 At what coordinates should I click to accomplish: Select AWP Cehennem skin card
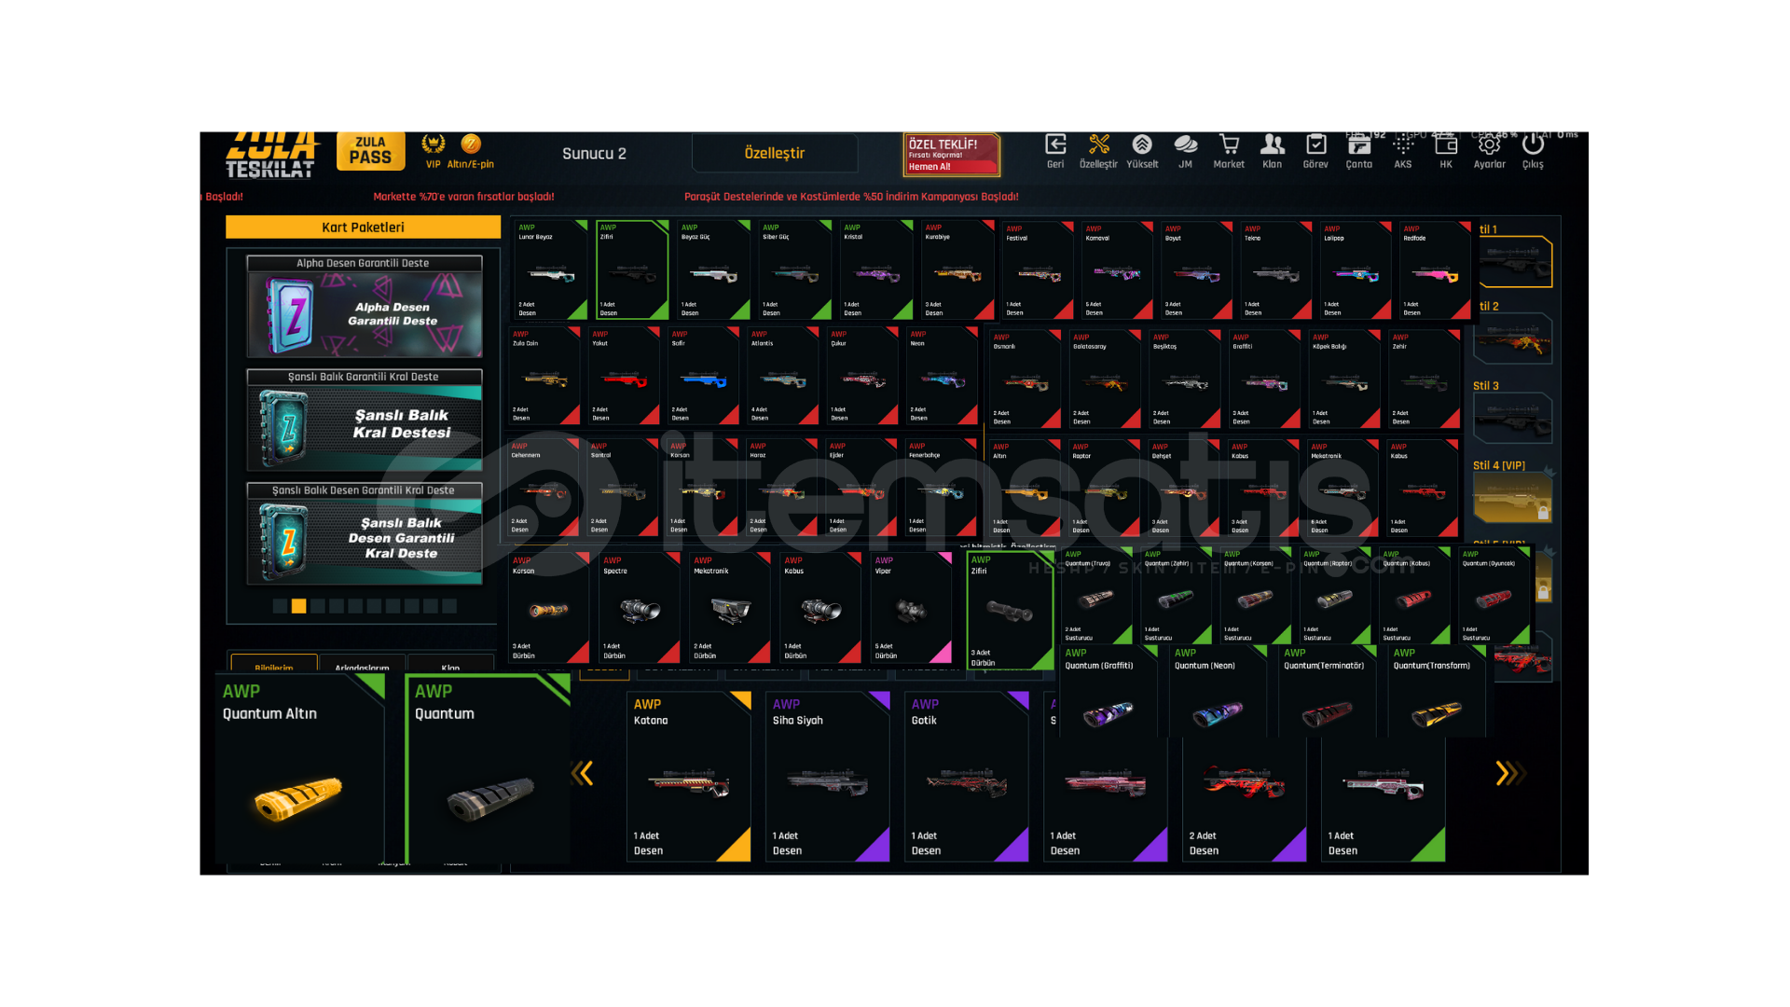click(x=544, y=487)
